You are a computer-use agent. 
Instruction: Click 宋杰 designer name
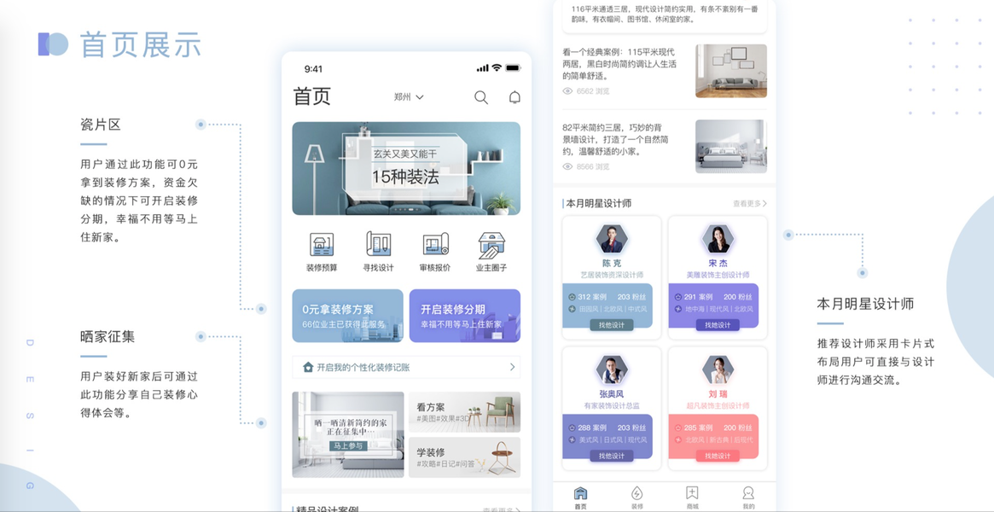718,263
